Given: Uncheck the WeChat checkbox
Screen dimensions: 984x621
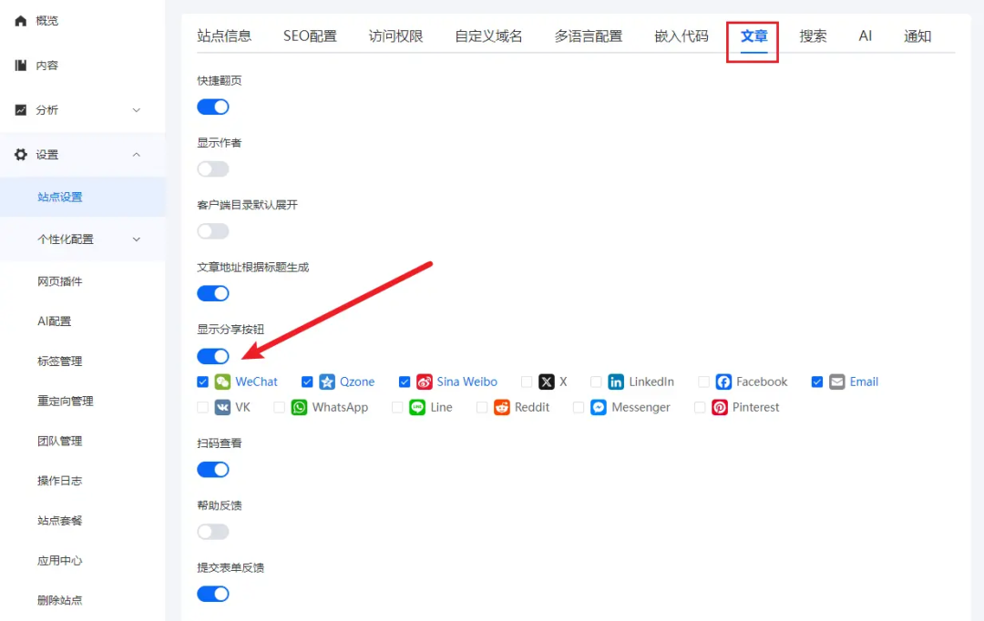Looking at the screenshot, I should (x=202, y=382).
